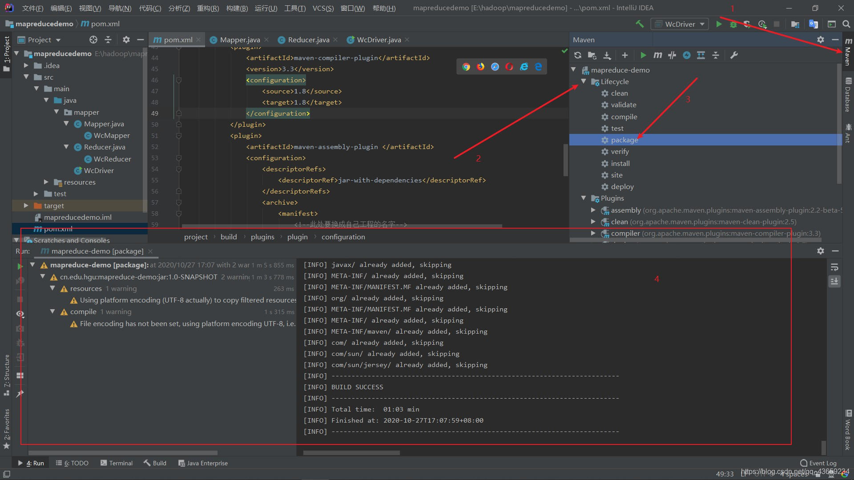Image resolution: width=854 pixels, height=480 pixels.
Task: Download Maven sources and documentation
Action: tap(607, 55)
